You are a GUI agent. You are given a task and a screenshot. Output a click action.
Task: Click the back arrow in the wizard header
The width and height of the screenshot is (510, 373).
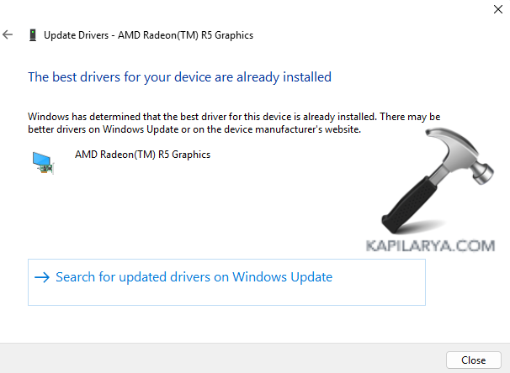(8, 35)
